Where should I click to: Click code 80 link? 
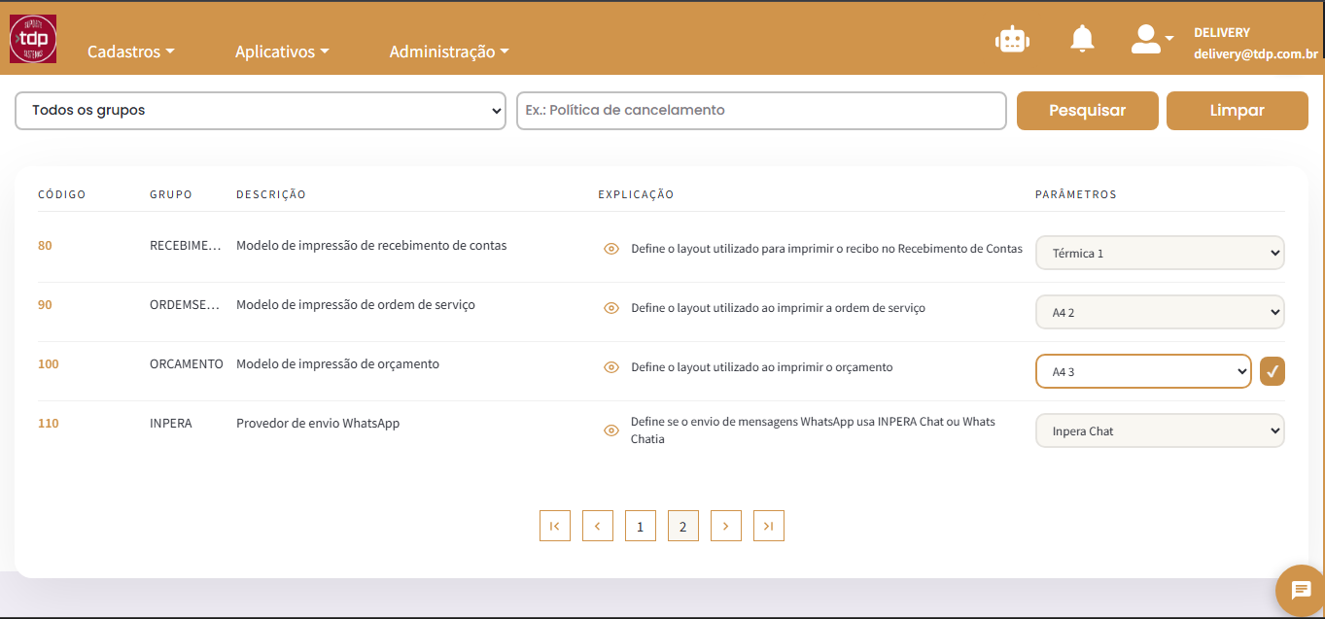tap(45, 246)
